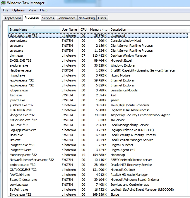Select RAVCpl64.exe process
Viewport: 190px width, 198px height.
pyautogui.click(x=98, y=175)
